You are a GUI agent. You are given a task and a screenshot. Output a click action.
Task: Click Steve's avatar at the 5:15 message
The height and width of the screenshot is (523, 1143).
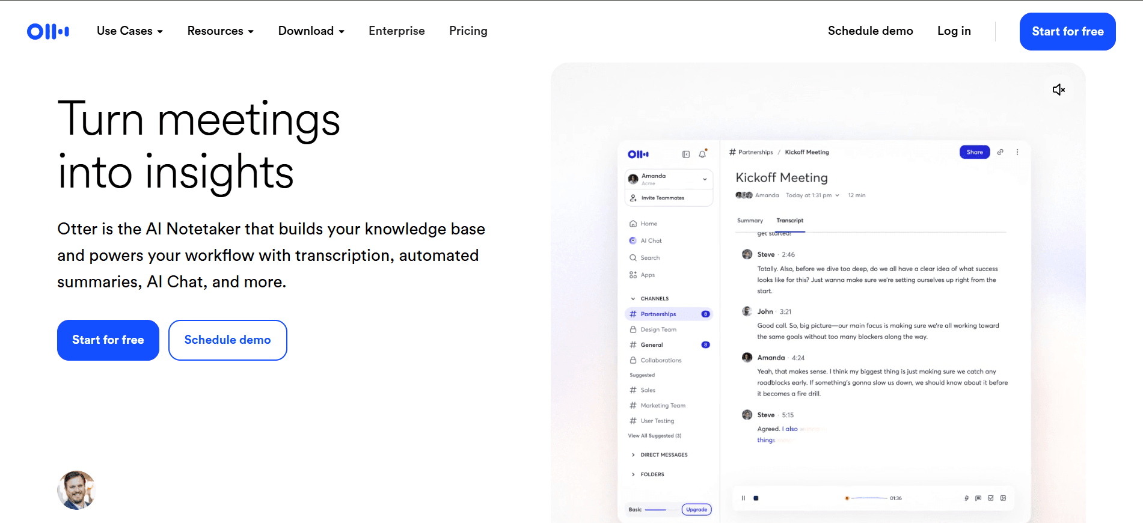tap(747, 415)
